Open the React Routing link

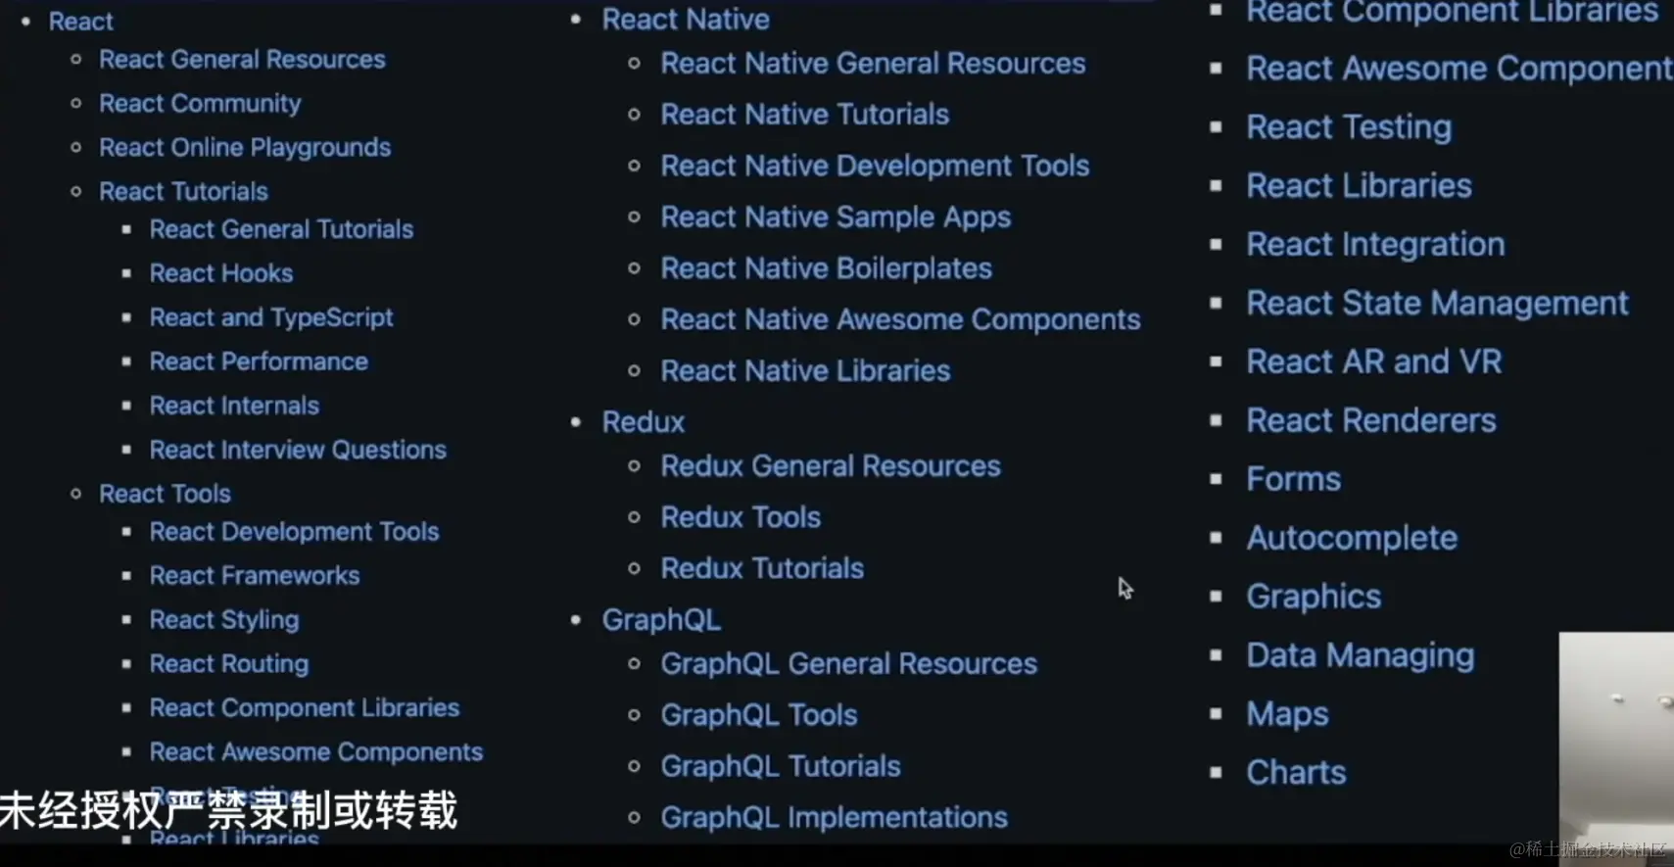tap(229, 664)
